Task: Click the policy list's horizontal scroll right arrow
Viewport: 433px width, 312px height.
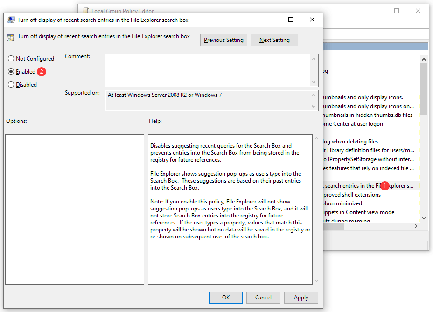Action: tap(416, 226)
